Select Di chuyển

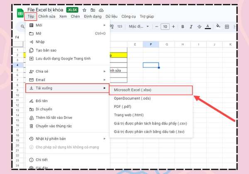point(68,109)
